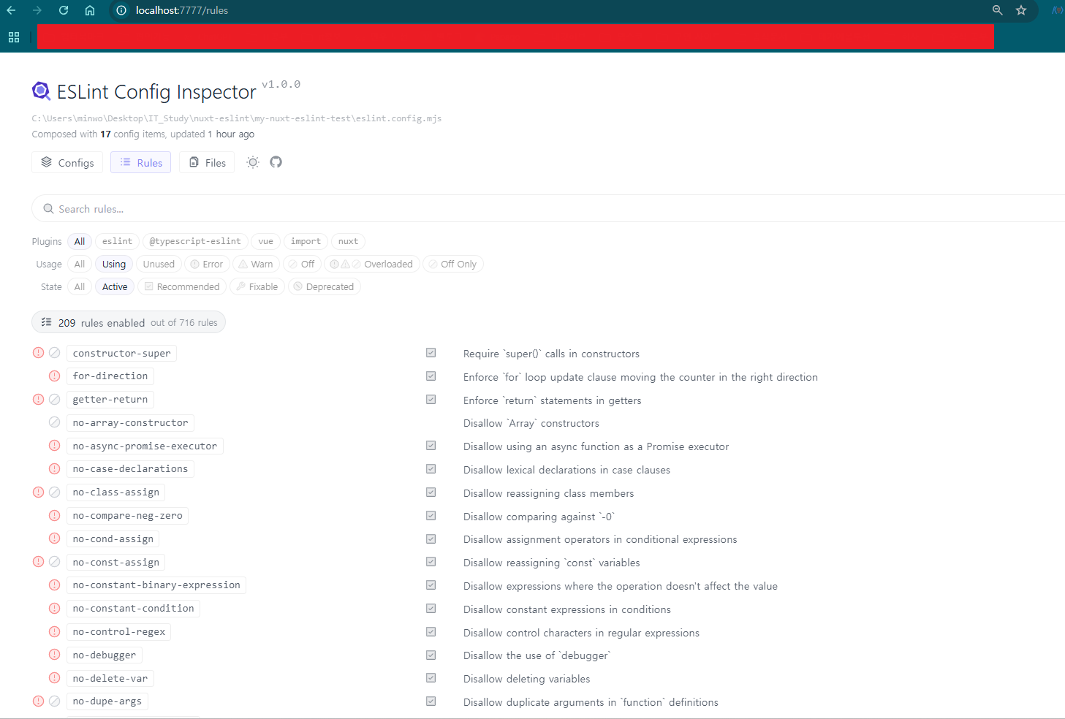1065x719 pixels.
Task: Click the error icon beside no-async-promise-executor
Action: click(x=54, y=446)
